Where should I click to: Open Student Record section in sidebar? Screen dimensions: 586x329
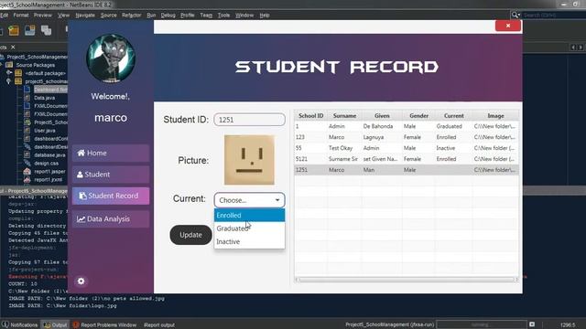(111, 196)
